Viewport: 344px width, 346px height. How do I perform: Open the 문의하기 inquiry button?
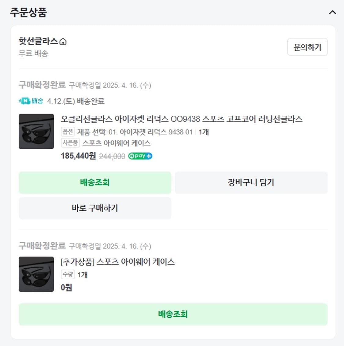click(307, 47)
